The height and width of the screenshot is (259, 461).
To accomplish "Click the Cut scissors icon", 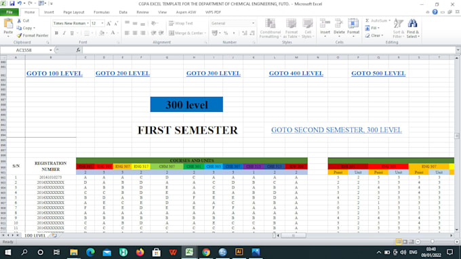I will [x=19, y=20].
